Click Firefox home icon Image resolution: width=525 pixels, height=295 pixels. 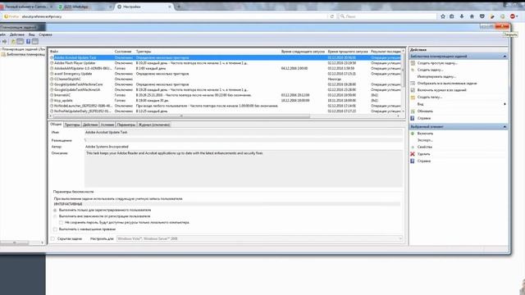coord(472,16)
